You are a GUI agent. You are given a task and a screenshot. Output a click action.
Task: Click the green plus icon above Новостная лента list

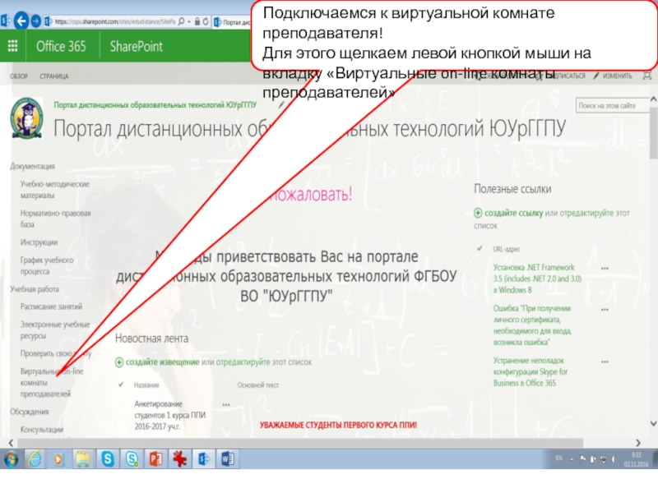(119, 362)
